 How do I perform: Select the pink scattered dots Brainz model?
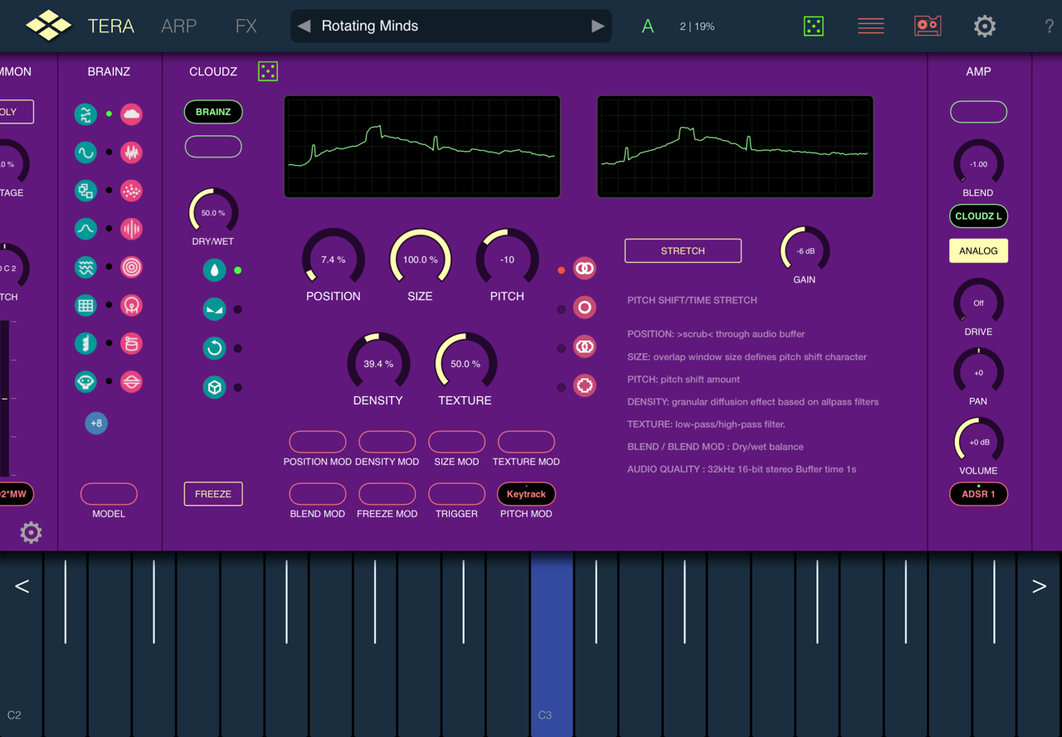pyautogui.click(x=131, y=191)
